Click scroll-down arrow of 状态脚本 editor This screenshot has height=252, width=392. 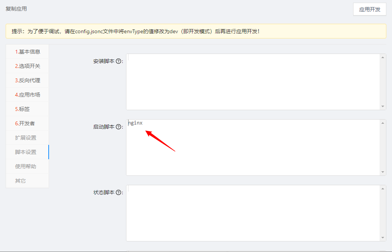pyautogui.click(x=383, y=238)
